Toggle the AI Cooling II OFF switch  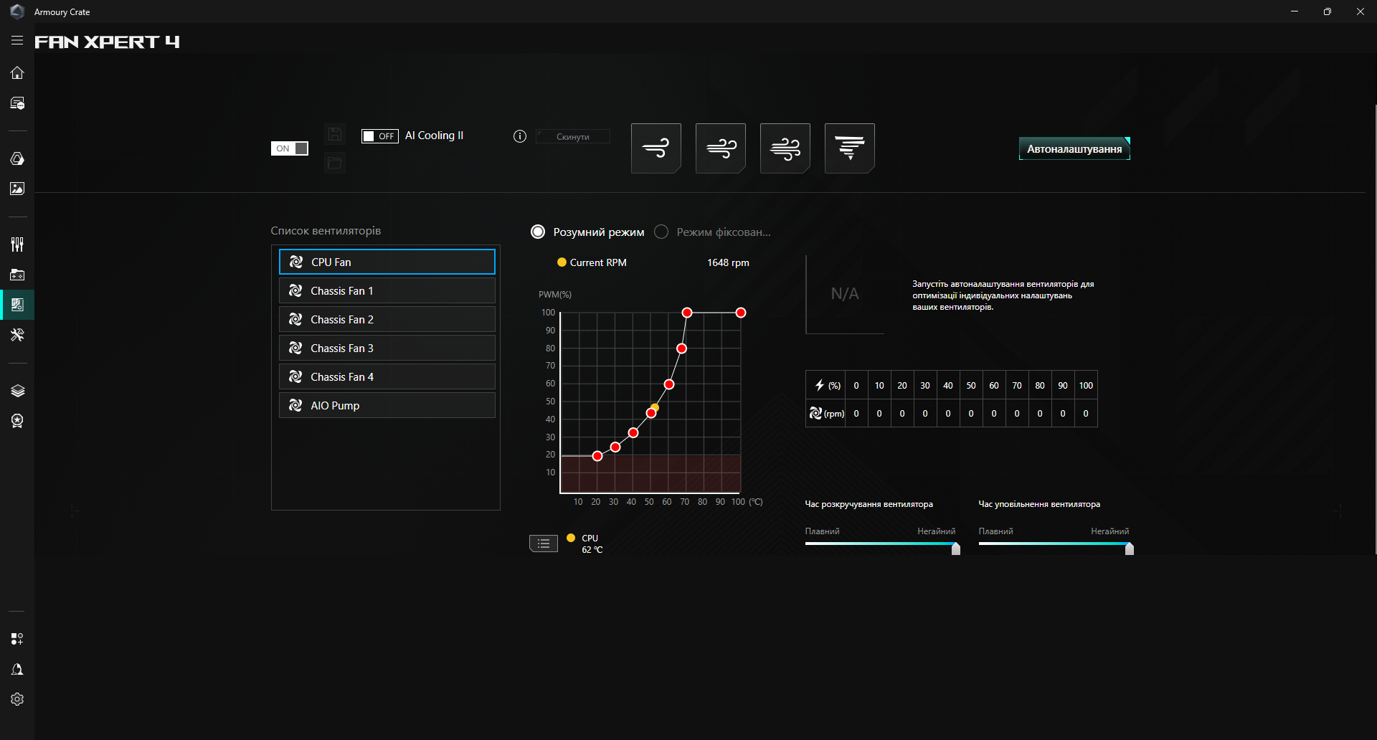[379, 136]
